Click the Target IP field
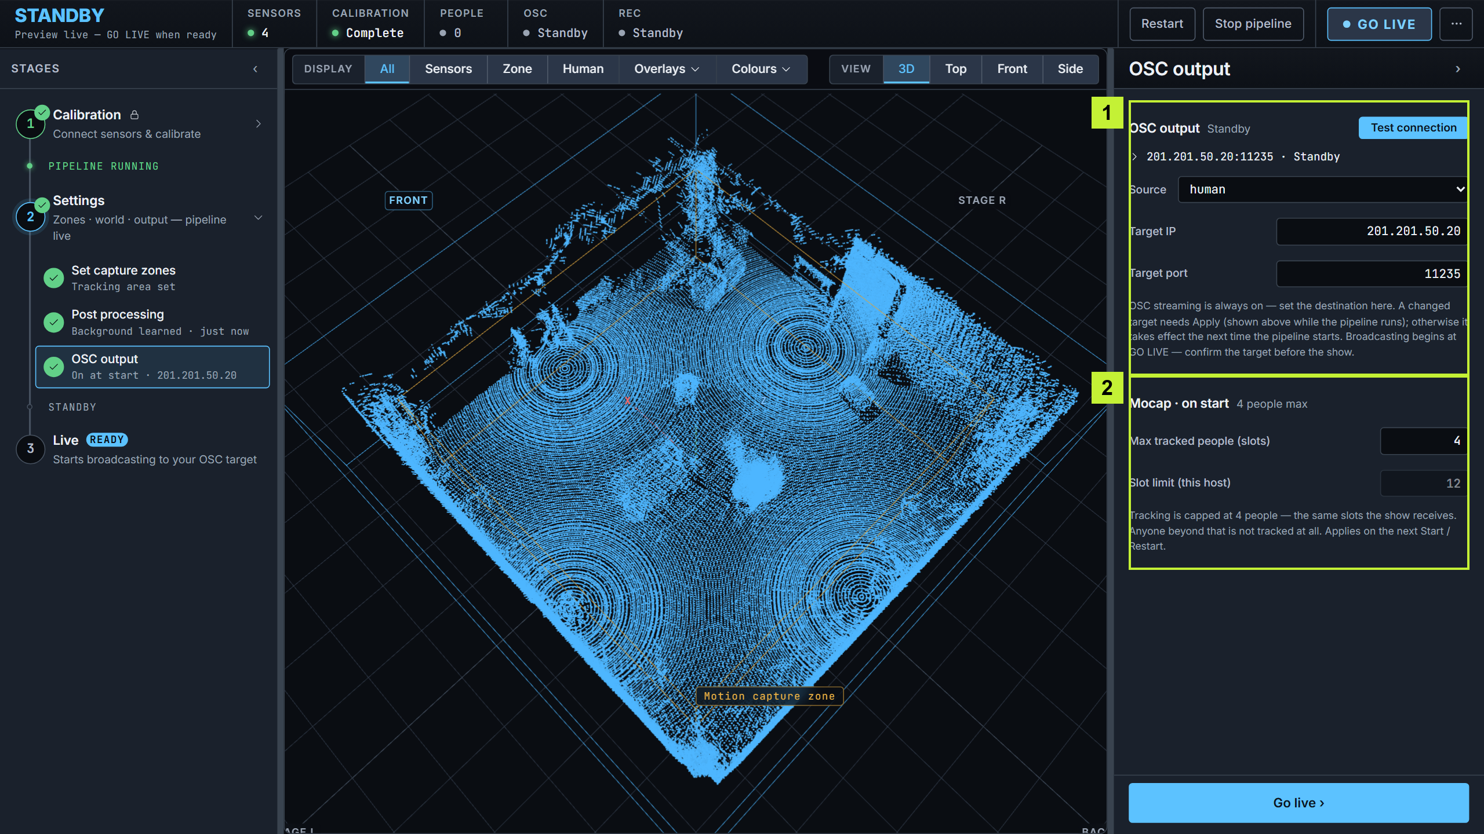This screenshot has width=1484, height=834. 1372,231
